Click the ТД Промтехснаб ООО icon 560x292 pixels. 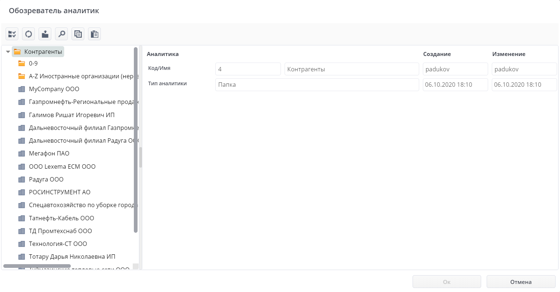(22, 231)
